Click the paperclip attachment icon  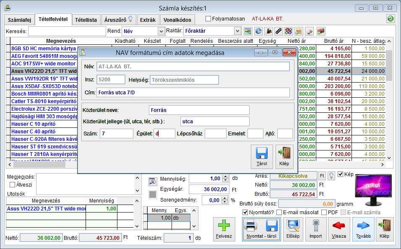279,31
